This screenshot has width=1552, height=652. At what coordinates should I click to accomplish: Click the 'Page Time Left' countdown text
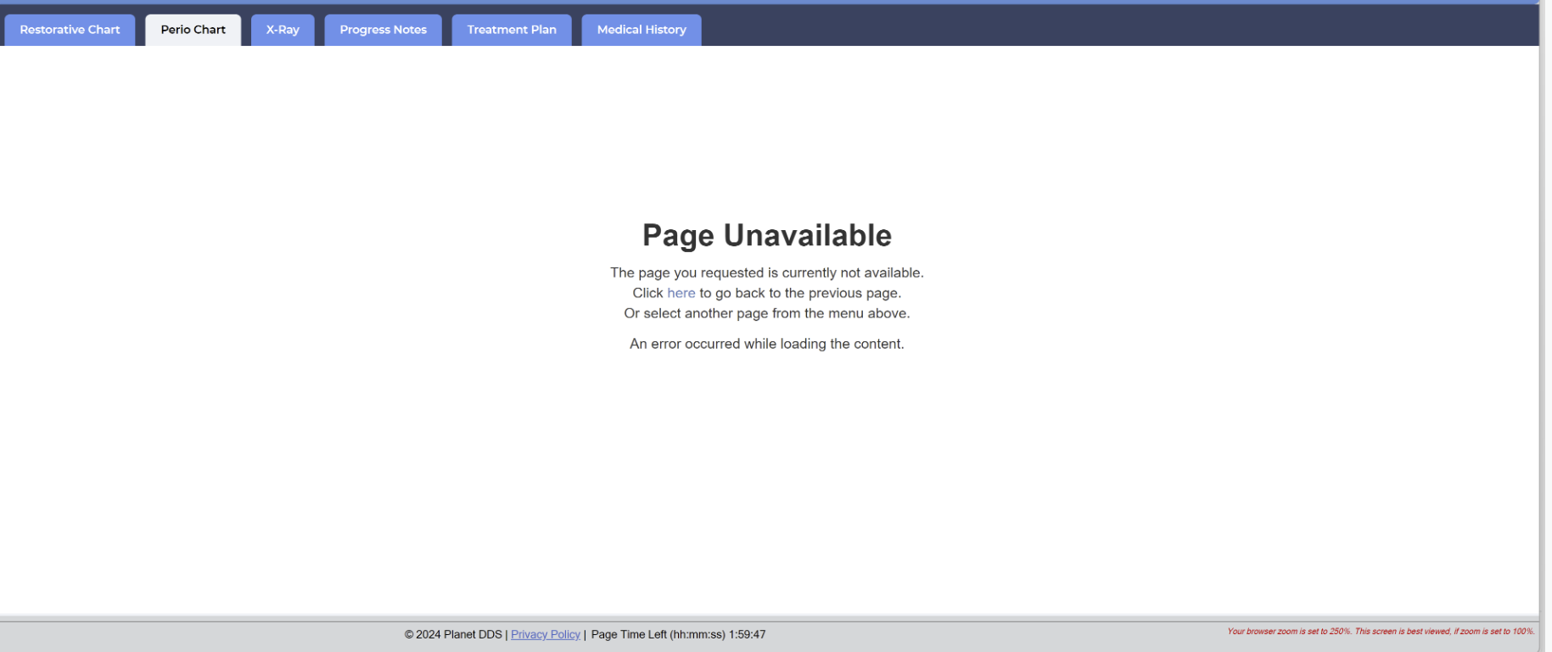pyautogui.click(x=679, y=634)
